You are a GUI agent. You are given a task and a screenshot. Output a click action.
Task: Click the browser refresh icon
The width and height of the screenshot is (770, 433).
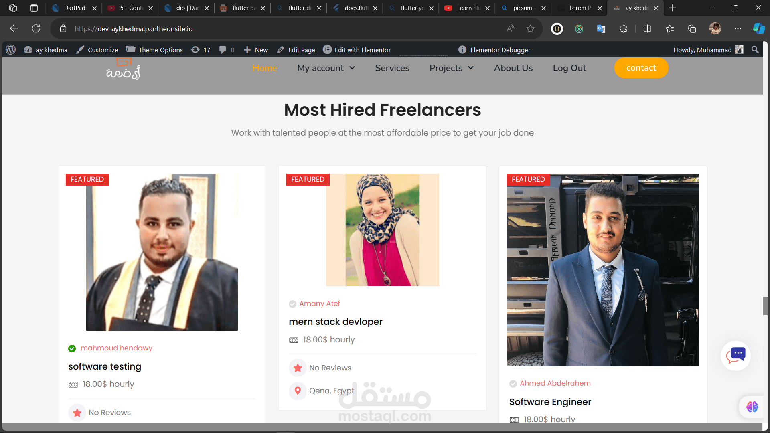click(x=36, y=28)
